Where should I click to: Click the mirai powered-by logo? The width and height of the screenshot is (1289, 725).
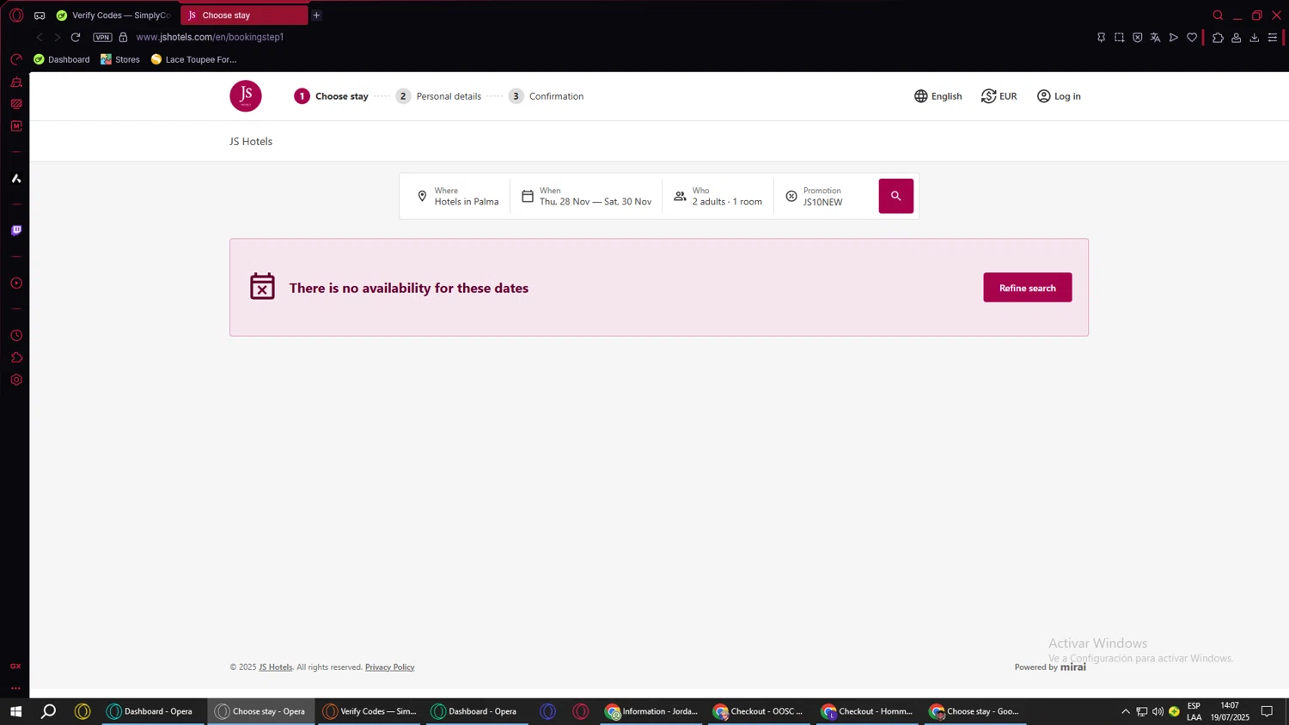click(x=1072, y=667)
